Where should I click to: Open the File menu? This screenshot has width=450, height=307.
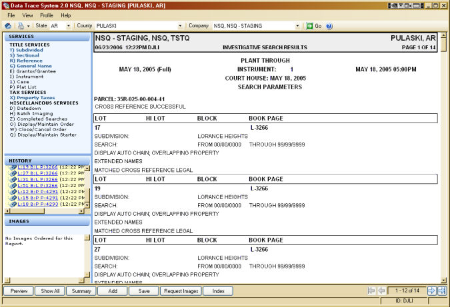11,15
